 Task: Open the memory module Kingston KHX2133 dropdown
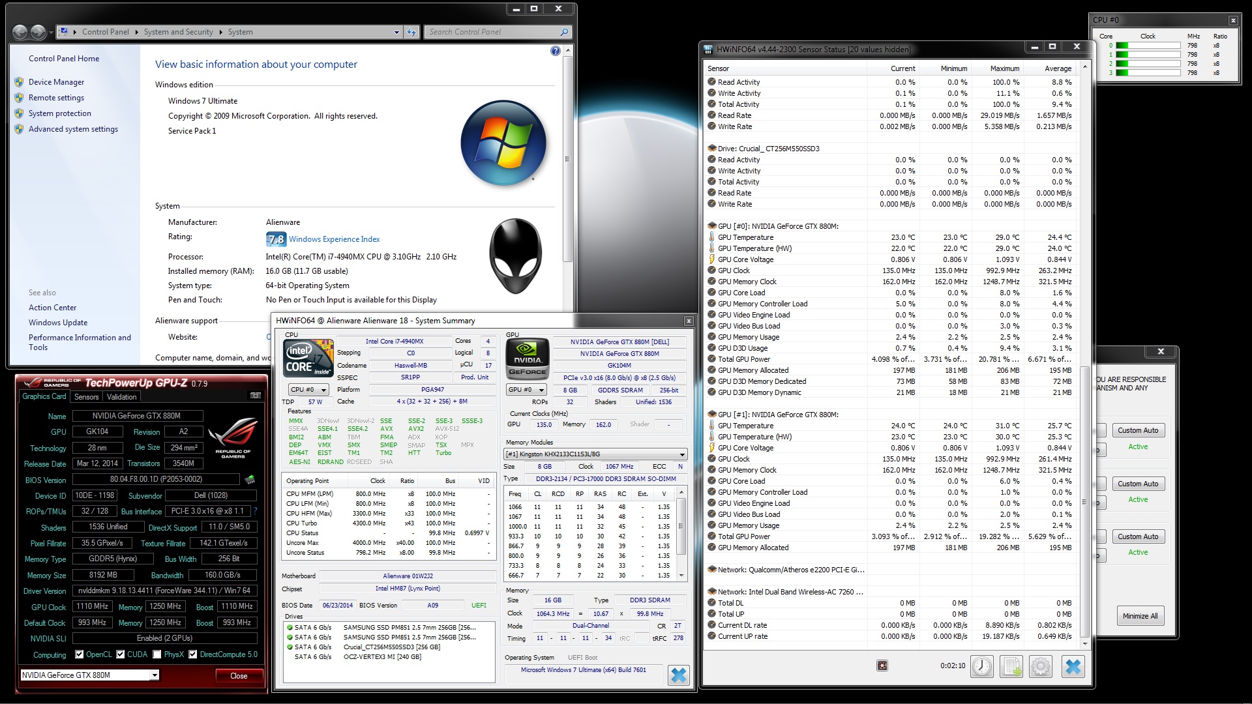[x=596, y=454]
